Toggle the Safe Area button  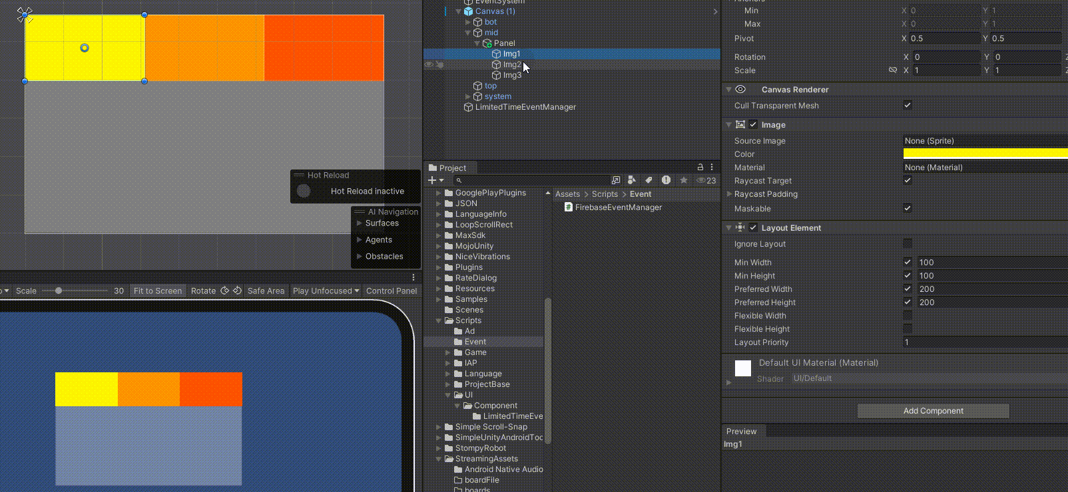tap(266, 291)
